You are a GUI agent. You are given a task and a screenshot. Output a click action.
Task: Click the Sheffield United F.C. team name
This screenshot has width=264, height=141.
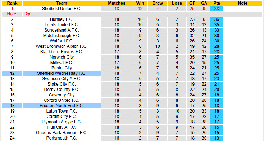pos(62,9)
